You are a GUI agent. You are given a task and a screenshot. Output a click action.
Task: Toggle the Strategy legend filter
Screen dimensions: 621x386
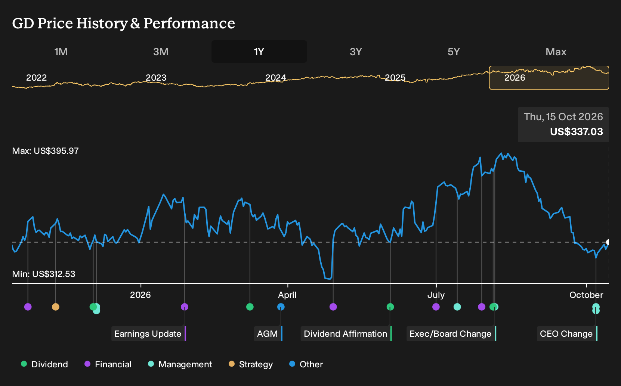251,364
